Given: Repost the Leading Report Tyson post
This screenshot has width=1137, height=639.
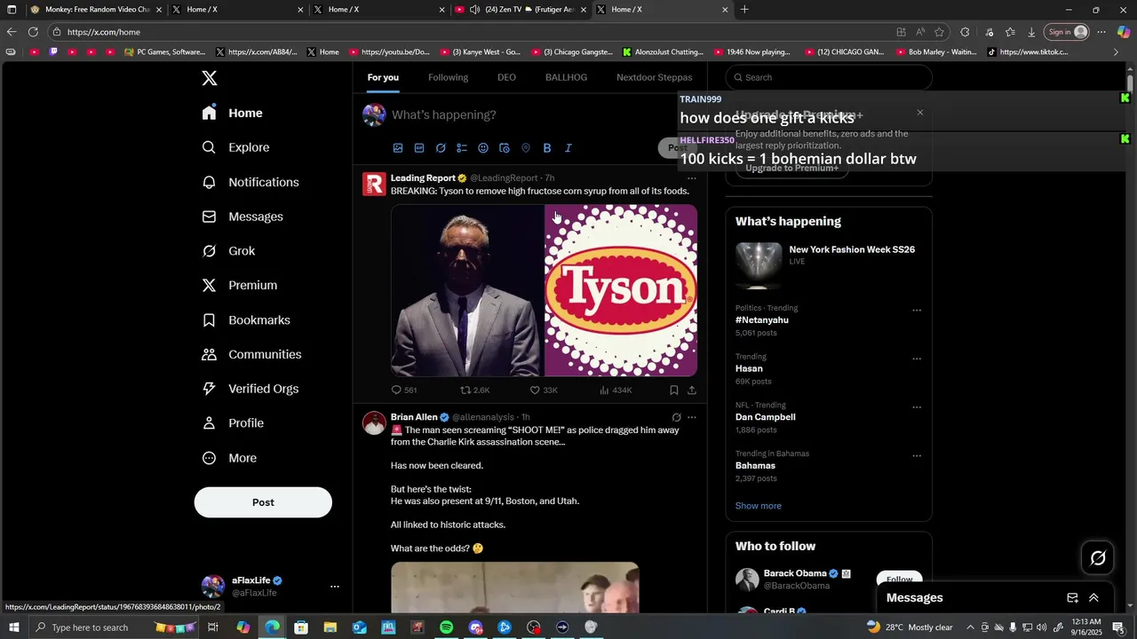Looking at the screenshot, I should tap(474, 390).
